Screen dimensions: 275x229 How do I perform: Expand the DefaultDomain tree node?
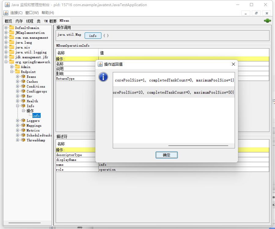click(x=6, y=28)
